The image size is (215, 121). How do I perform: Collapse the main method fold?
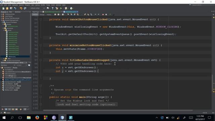[41, 97]
